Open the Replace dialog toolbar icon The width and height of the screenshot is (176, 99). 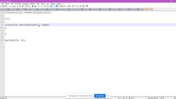pos(35,6)
